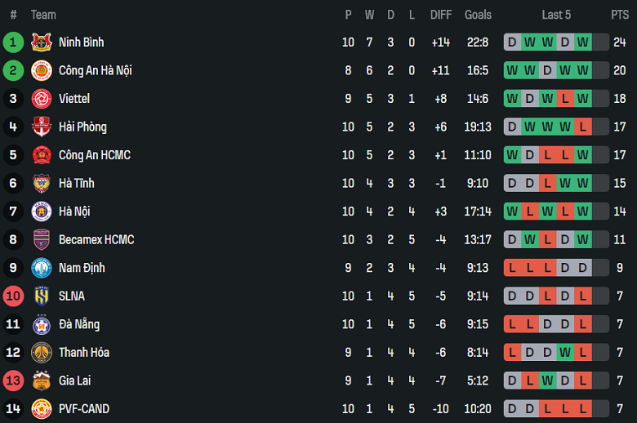
Task: Click the SLNA yellow club badge
Action: tap(41, 296)
